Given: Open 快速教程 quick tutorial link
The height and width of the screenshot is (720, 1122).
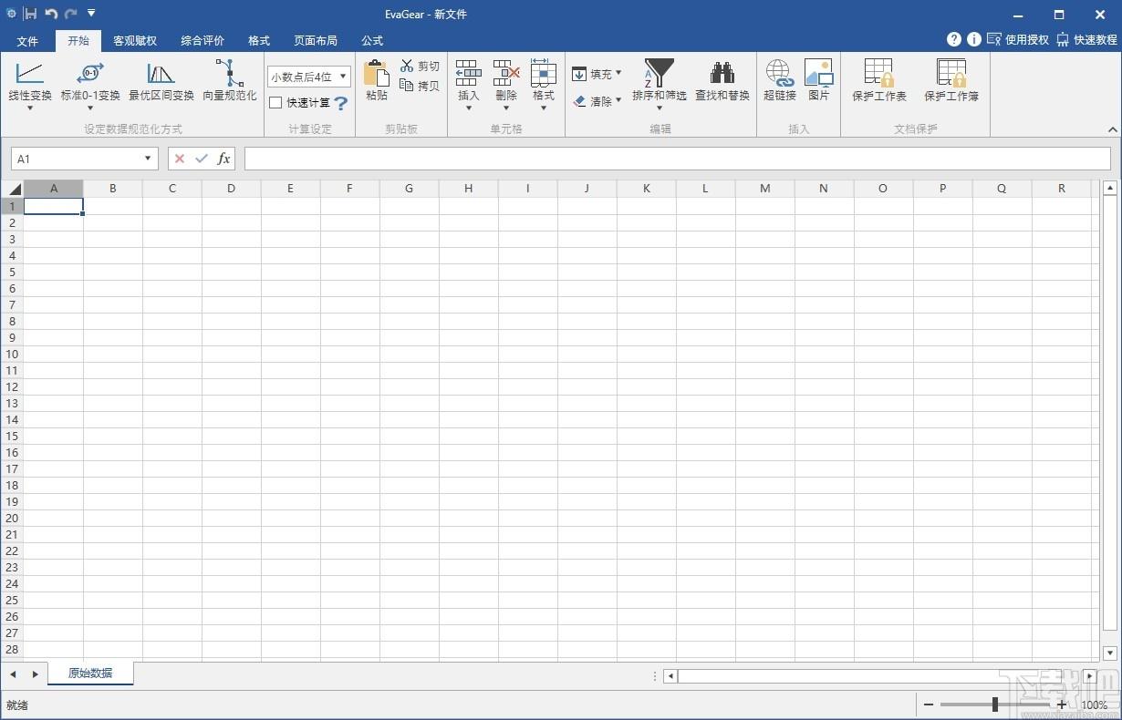Looking at the screenshot, I should pos(1086,40).
